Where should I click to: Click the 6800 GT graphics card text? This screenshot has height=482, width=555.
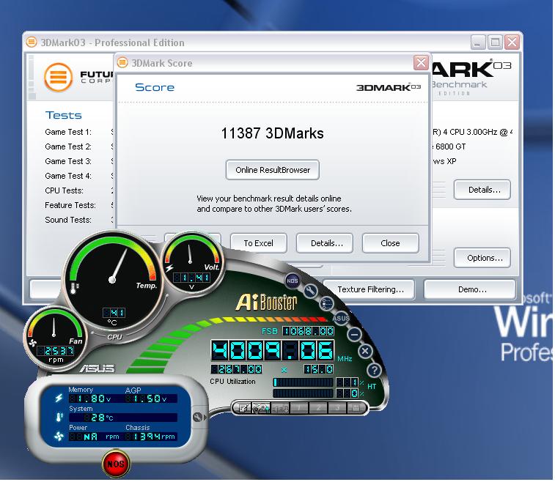[x=450, y=147]
